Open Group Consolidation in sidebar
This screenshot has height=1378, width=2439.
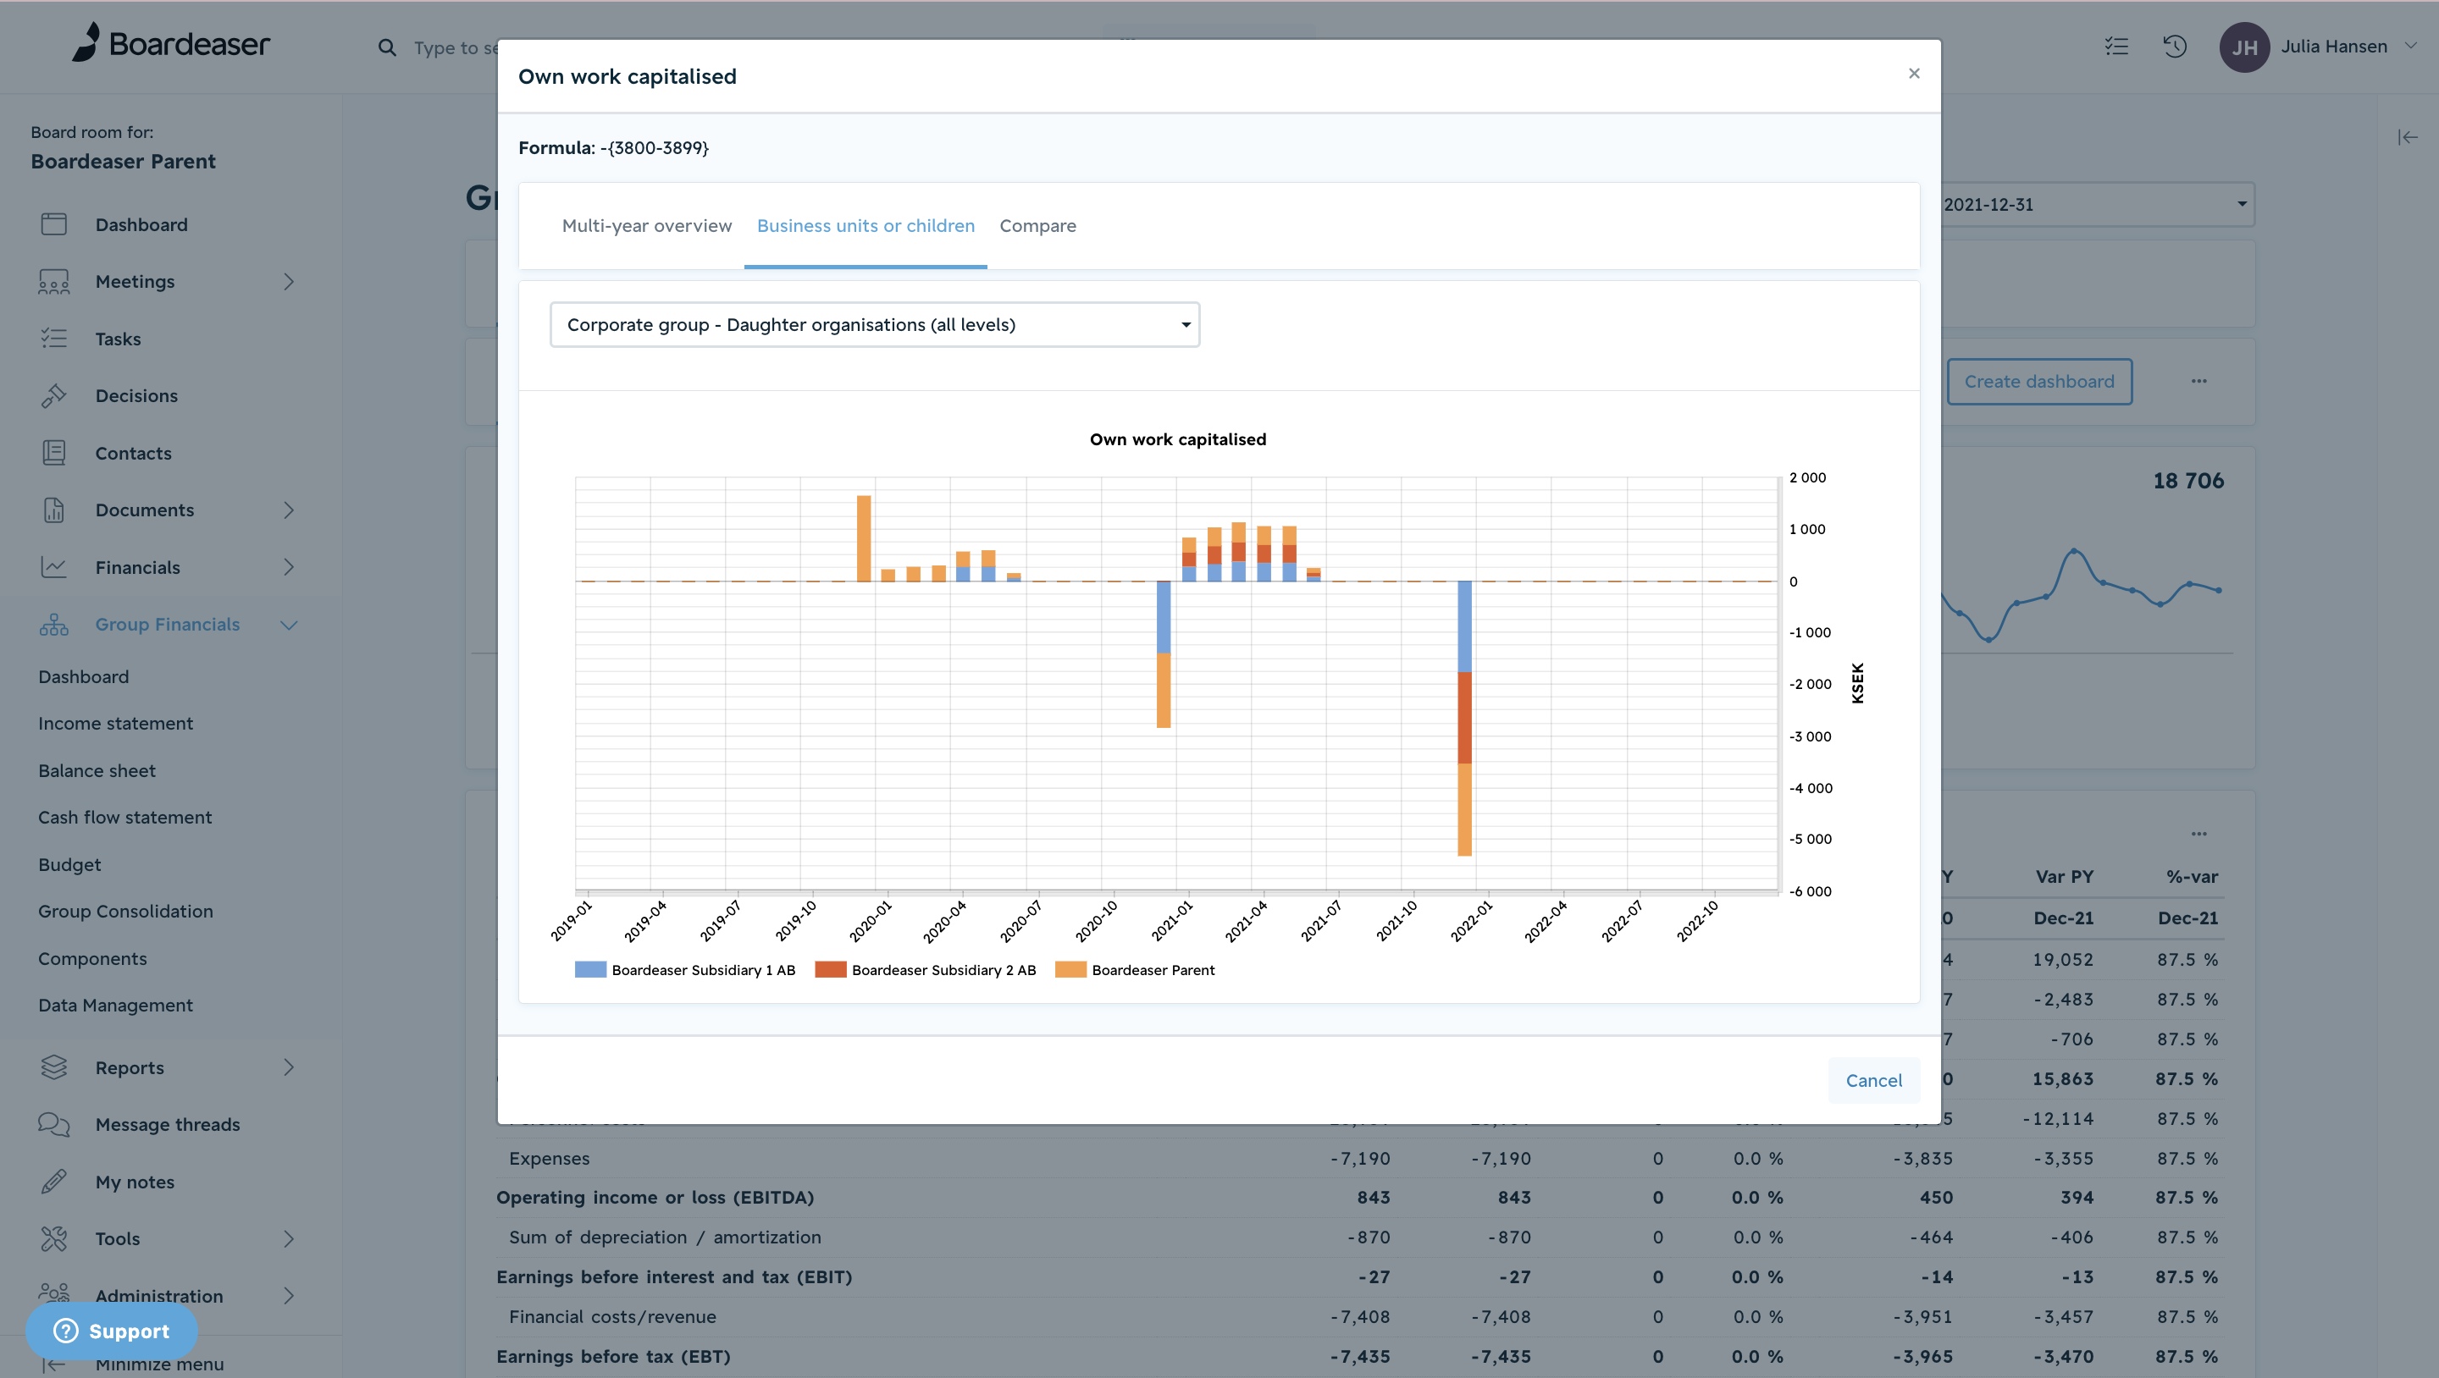pos(126,911)
